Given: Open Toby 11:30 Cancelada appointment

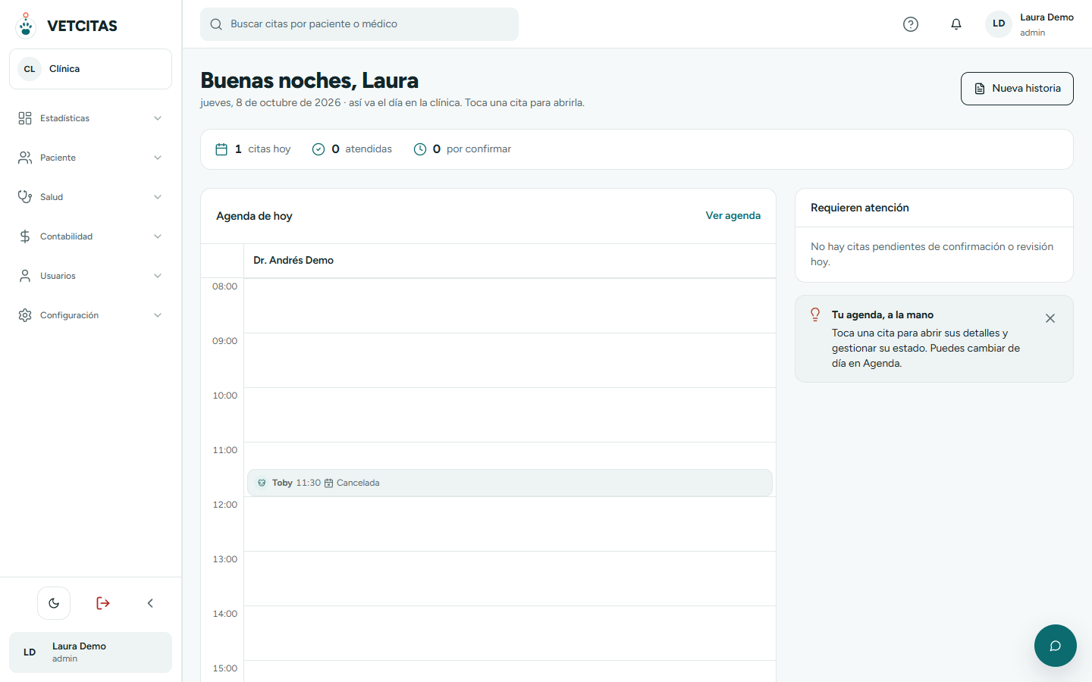Looking at the screenshot, I should [510, 483].
